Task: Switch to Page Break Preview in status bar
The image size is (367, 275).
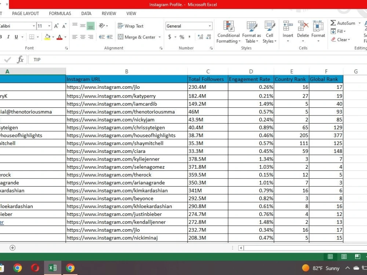Action: (357, 257)
